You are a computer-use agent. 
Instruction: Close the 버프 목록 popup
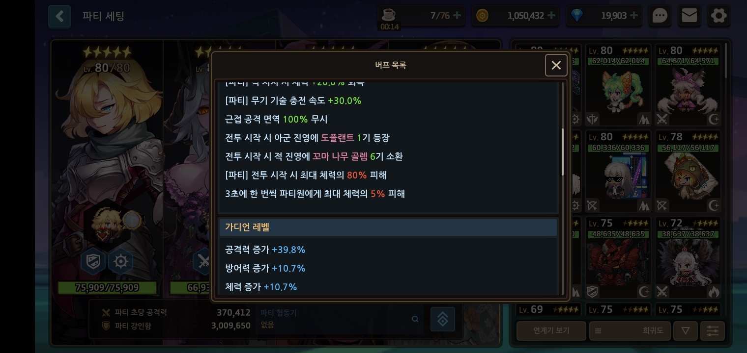tap(556, 65)
